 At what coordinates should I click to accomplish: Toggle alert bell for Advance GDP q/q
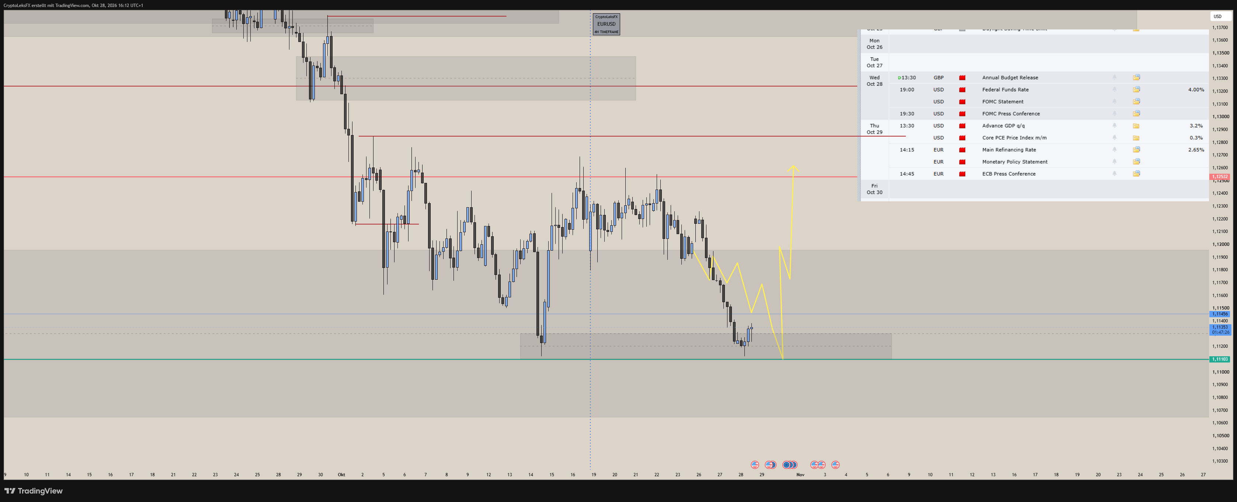1115,125
